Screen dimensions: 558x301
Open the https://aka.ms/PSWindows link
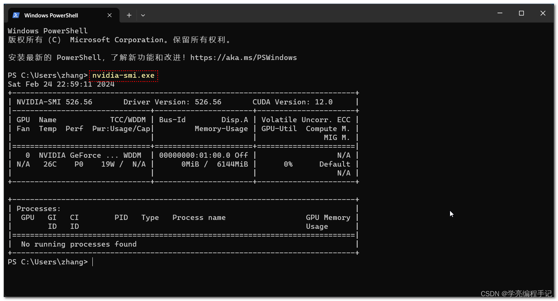coord(243,57)
